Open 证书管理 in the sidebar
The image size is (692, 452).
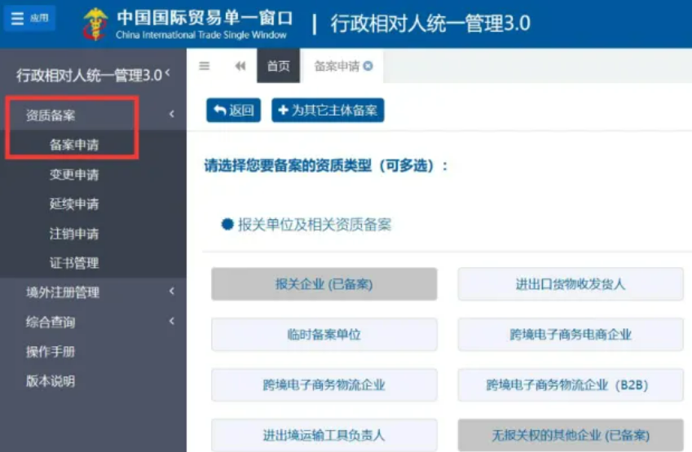click(74, 262)
